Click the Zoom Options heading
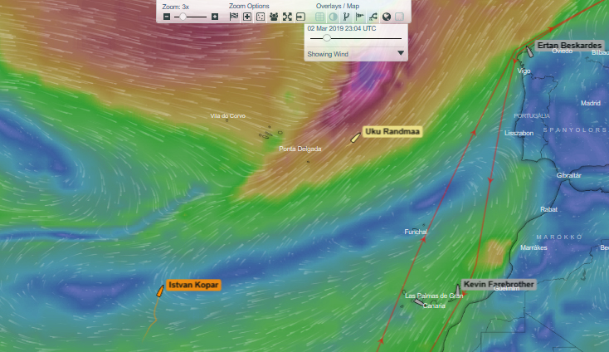The width and height of the screenshot is (609, 352). [x=249, y=6]
